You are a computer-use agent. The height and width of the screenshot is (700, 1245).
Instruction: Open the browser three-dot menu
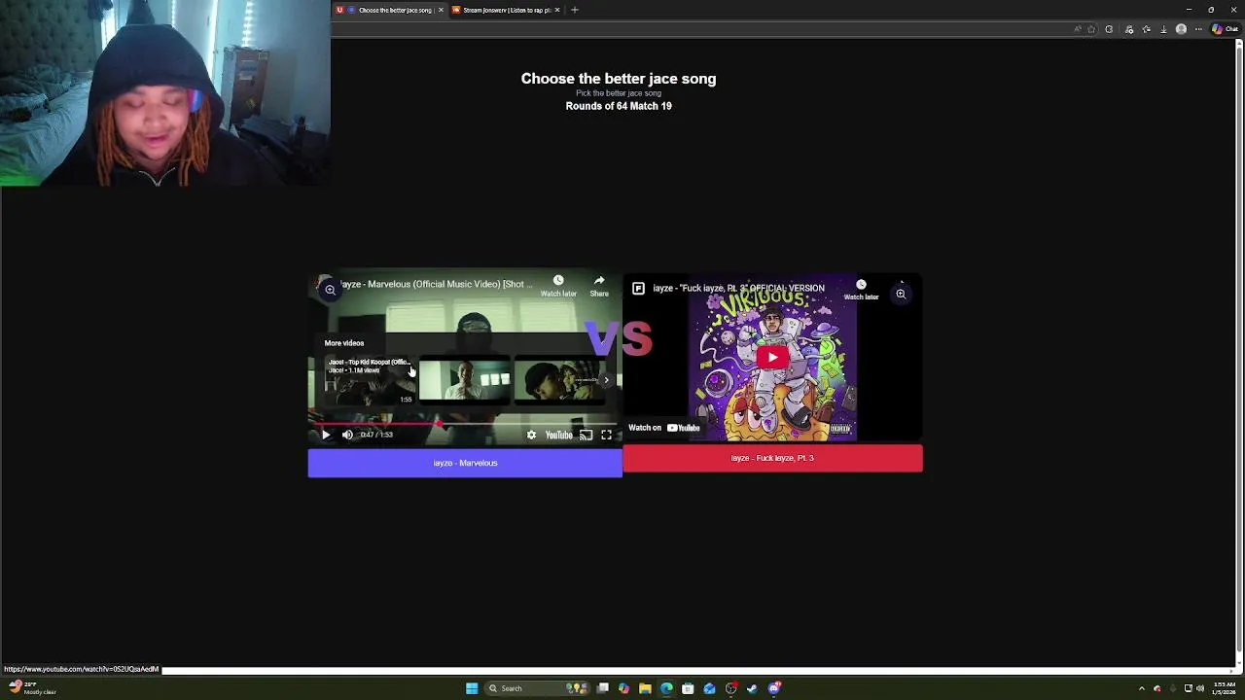[x=1198, y=29]
